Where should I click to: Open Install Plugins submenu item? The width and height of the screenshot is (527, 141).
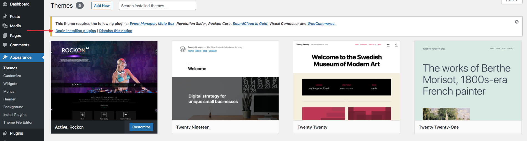click(x=15, y=115)
